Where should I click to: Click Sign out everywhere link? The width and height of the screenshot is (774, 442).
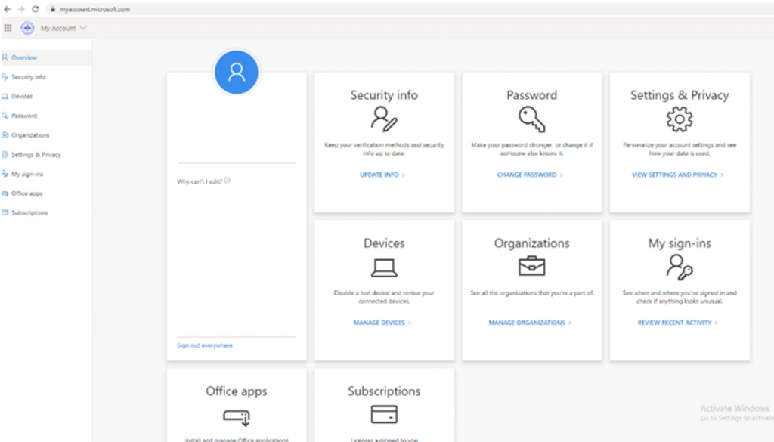pyautogui.click(x=205, y=345)
